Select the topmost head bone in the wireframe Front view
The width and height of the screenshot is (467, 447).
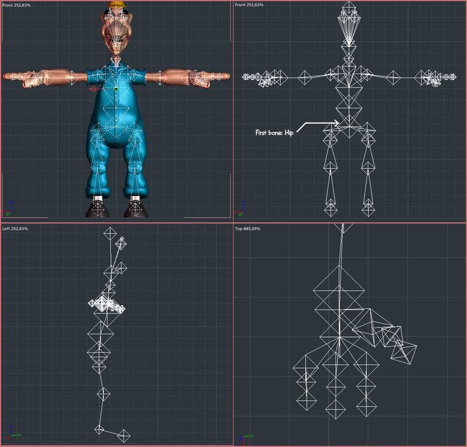(x=348, y=9)
